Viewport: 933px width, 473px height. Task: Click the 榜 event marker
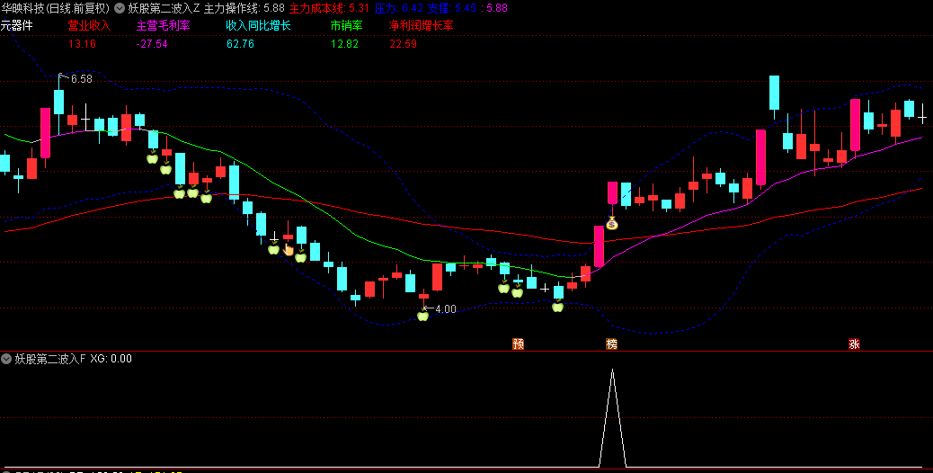coord(612,344)
